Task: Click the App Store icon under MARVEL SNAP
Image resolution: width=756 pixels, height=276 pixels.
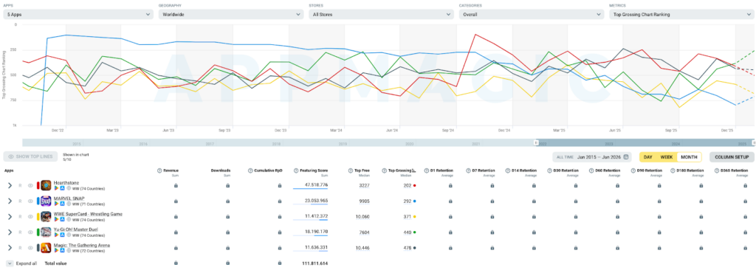Action: [x=63, y=204]
